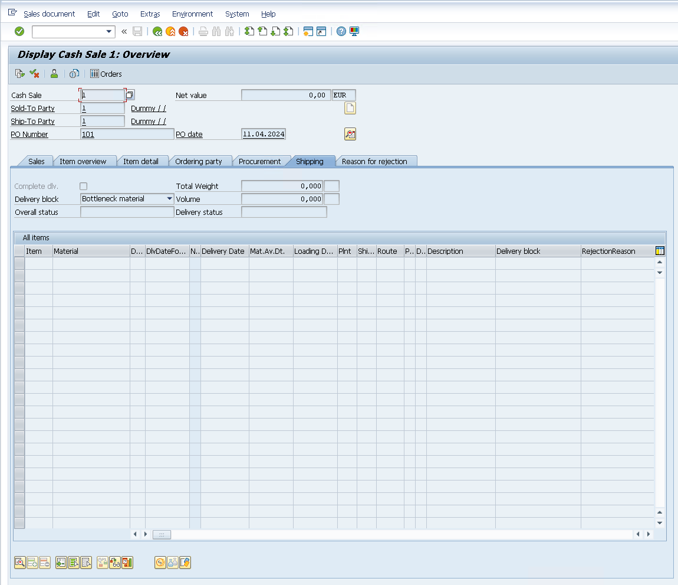The height and width of the screenshot is (585, 678).
Task: Click the green Back arrow icon
Action: (x=157, y=31)
